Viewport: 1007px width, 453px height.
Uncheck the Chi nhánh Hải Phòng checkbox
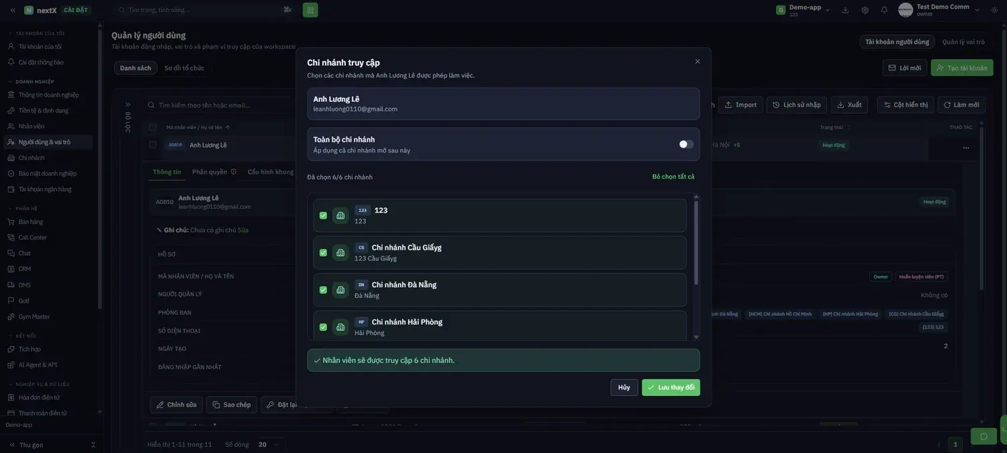click(323, 328)
